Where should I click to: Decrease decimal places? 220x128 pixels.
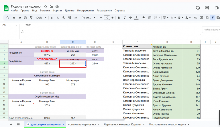[63, 18]
